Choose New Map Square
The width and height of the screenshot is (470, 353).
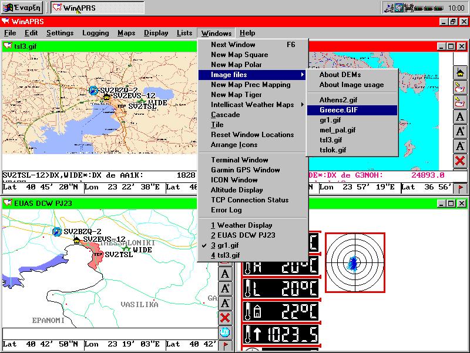coord(252,55)
